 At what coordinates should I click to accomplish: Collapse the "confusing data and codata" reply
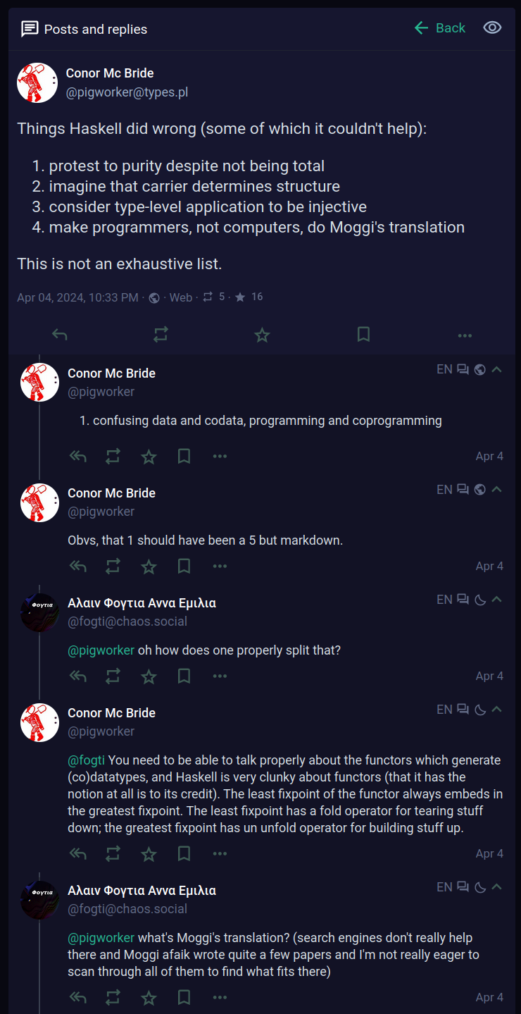click(x=496, y=369)
